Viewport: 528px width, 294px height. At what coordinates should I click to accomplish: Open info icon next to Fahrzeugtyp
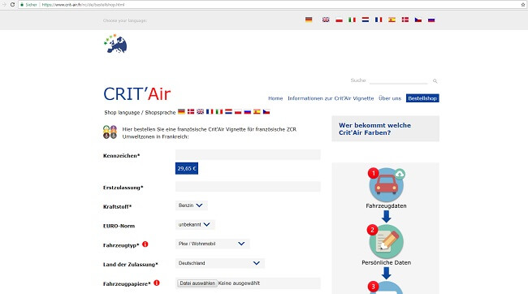pyautogui.click(x=145, y=244)
